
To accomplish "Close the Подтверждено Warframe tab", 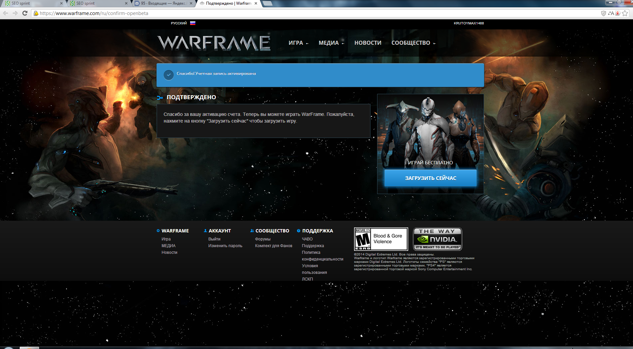I will [256, 3].
